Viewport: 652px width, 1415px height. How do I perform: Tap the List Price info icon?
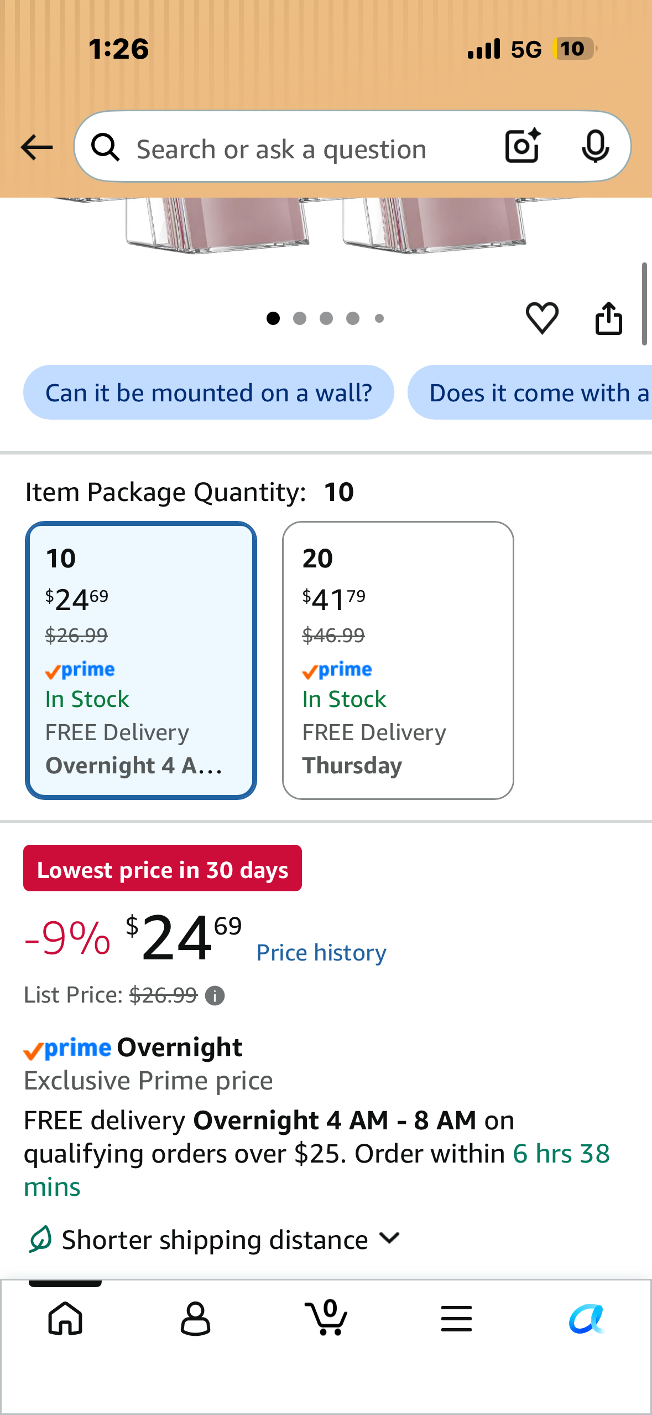pos(215,996)
